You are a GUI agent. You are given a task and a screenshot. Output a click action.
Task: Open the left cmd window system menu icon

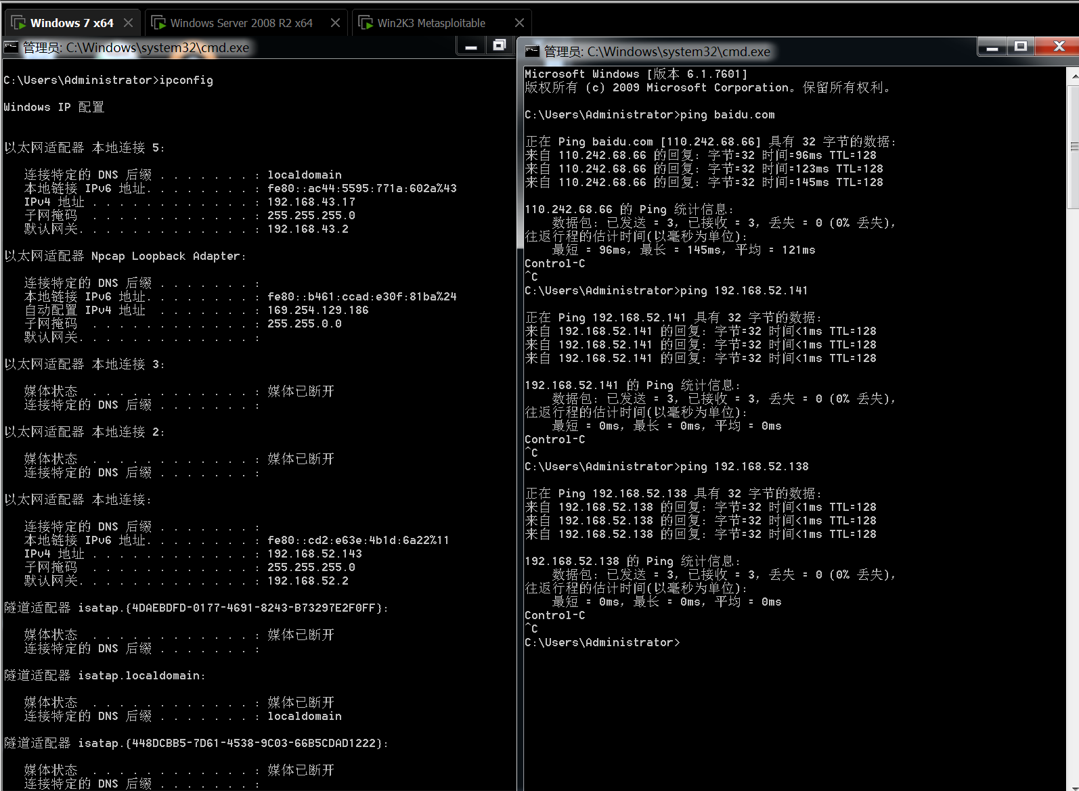[x=11, y=47]
